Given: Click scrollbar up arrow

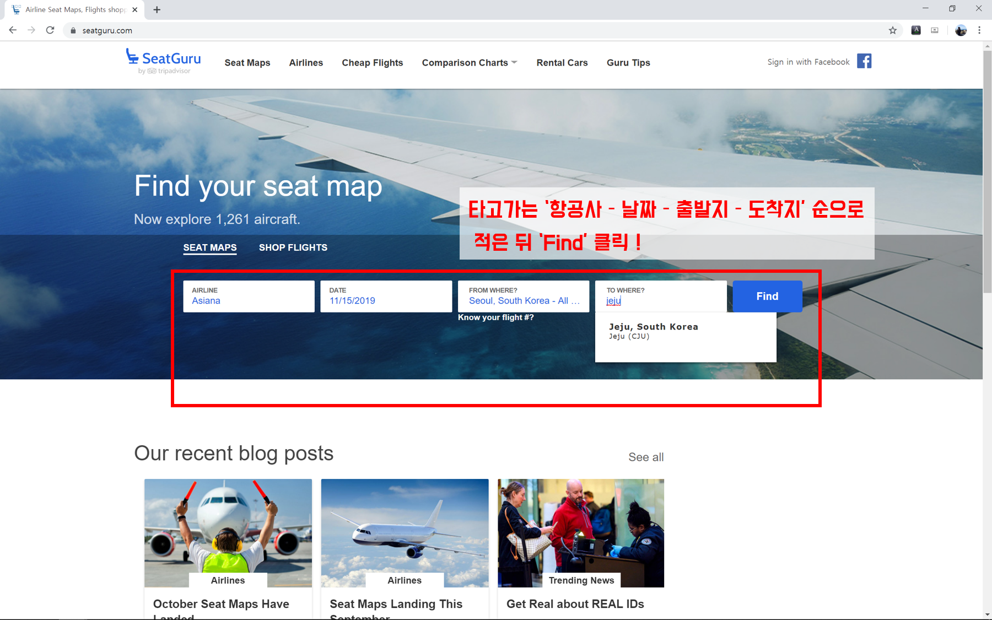Looking at the screenshot, I should coord(987,46).
